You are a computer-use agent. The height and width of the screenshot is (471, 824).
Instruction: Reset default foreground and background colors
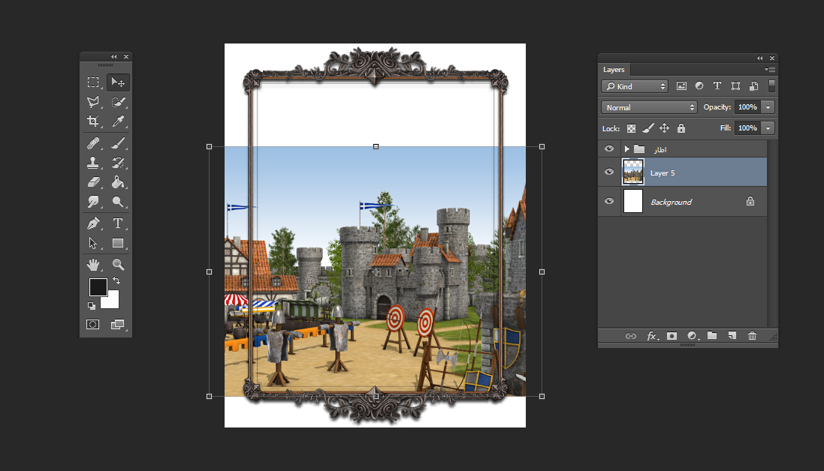(92, 306)
